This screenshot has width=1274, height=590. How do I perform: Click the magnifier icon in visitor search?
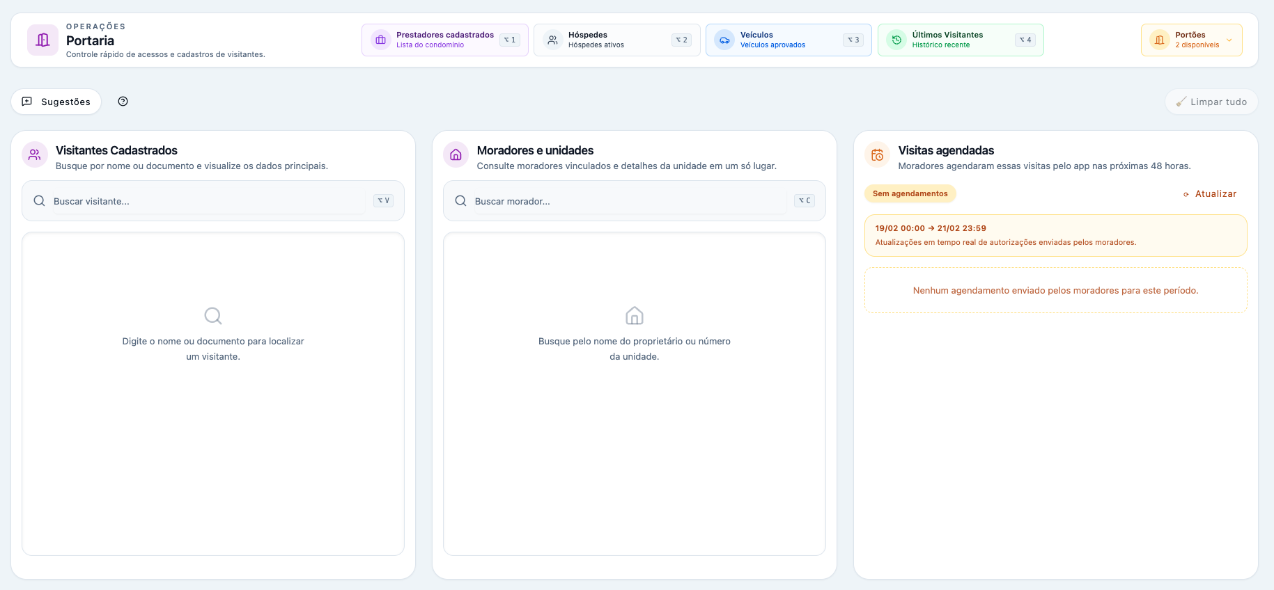coord(40,201)
